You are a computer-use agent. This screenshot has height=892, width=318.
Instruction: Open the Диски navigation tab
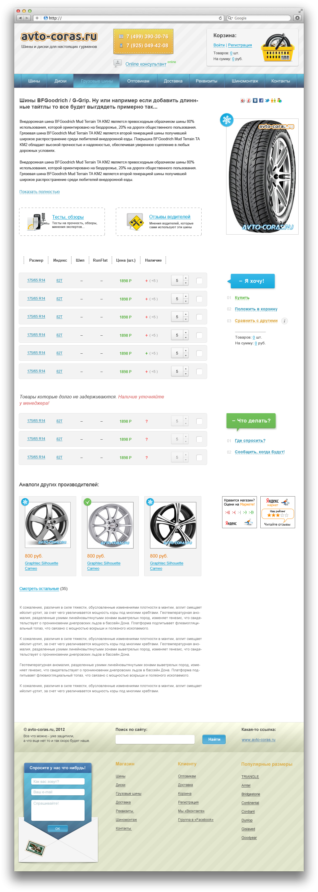click(61, 81)
